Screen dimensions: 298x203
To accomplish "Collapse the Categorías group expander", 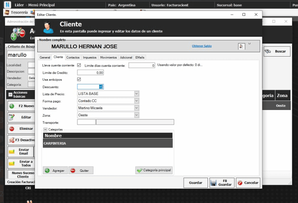I will coord(45,129).
